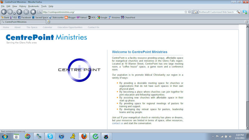Open the Blogger bookmark
The width and height of the screenshot is (249, 140).
coord(70,17)
